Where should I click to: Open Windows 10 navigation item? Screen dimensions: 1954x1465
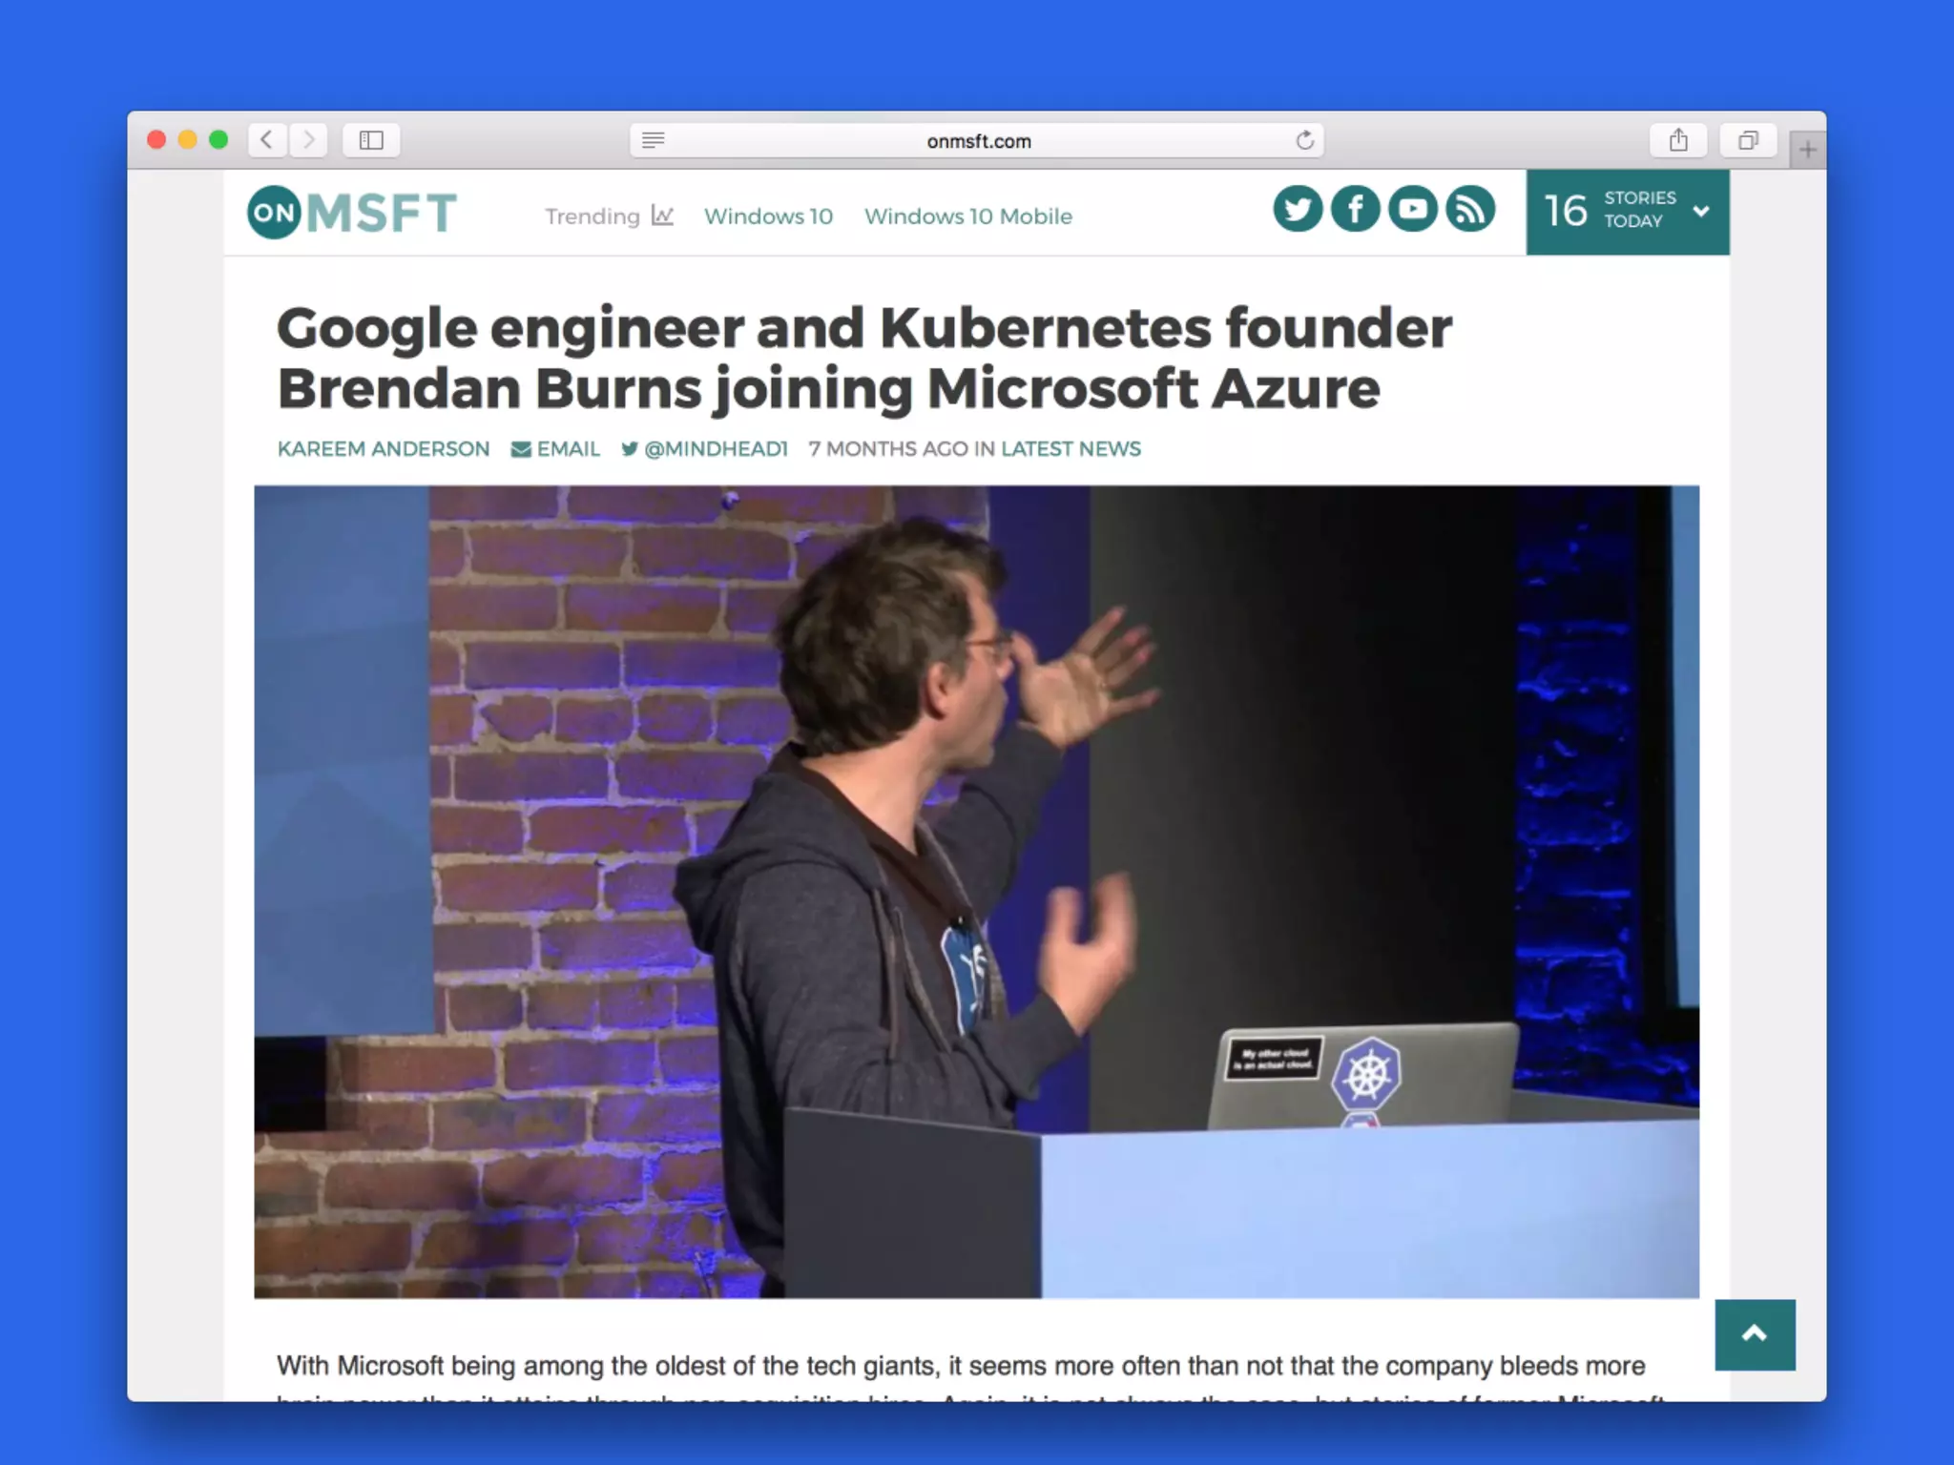click(x=768, y=217)
